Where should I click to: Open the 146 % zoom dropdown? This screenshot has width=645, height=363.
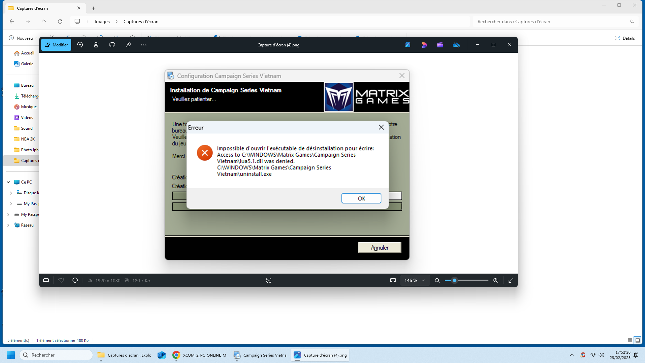coord(415,280)
